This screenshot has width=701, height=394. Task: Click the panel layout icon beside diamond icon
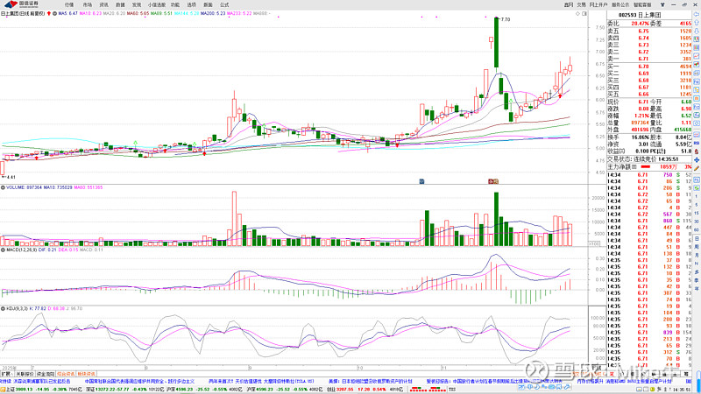[x=584, y=14]
